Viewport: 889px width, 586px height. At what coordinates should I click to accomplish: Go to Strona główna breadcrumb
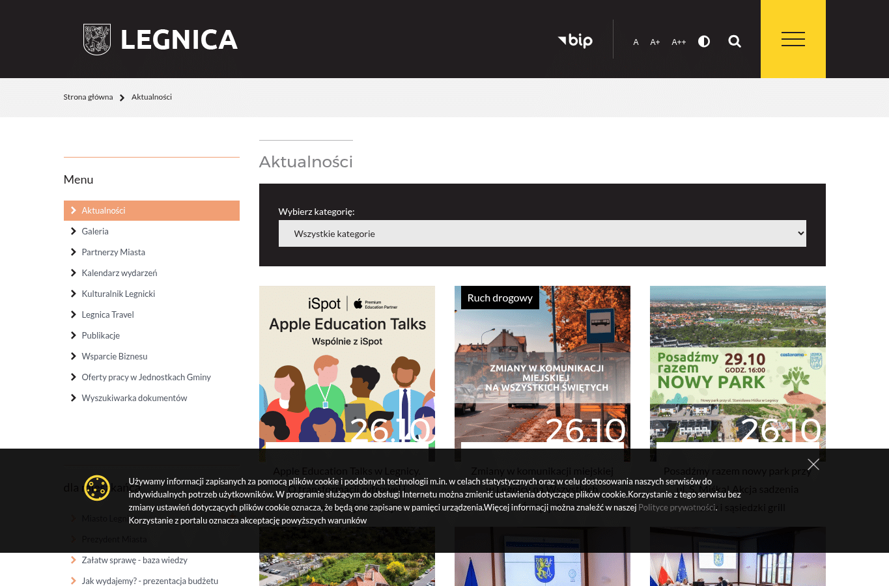pyautogui.click(x=88, y=97)
